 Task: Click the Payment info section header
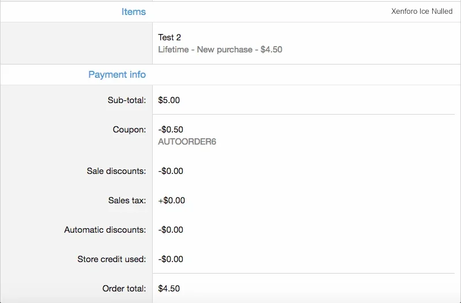tap(117, 74)
